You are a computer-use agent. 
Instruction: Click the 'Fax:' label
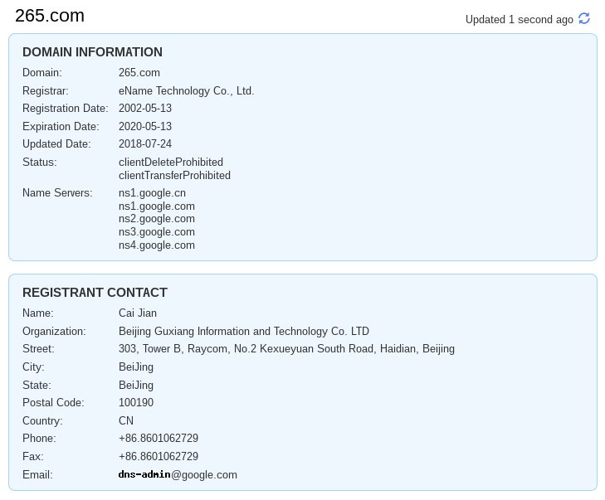(x=33, y=456)
